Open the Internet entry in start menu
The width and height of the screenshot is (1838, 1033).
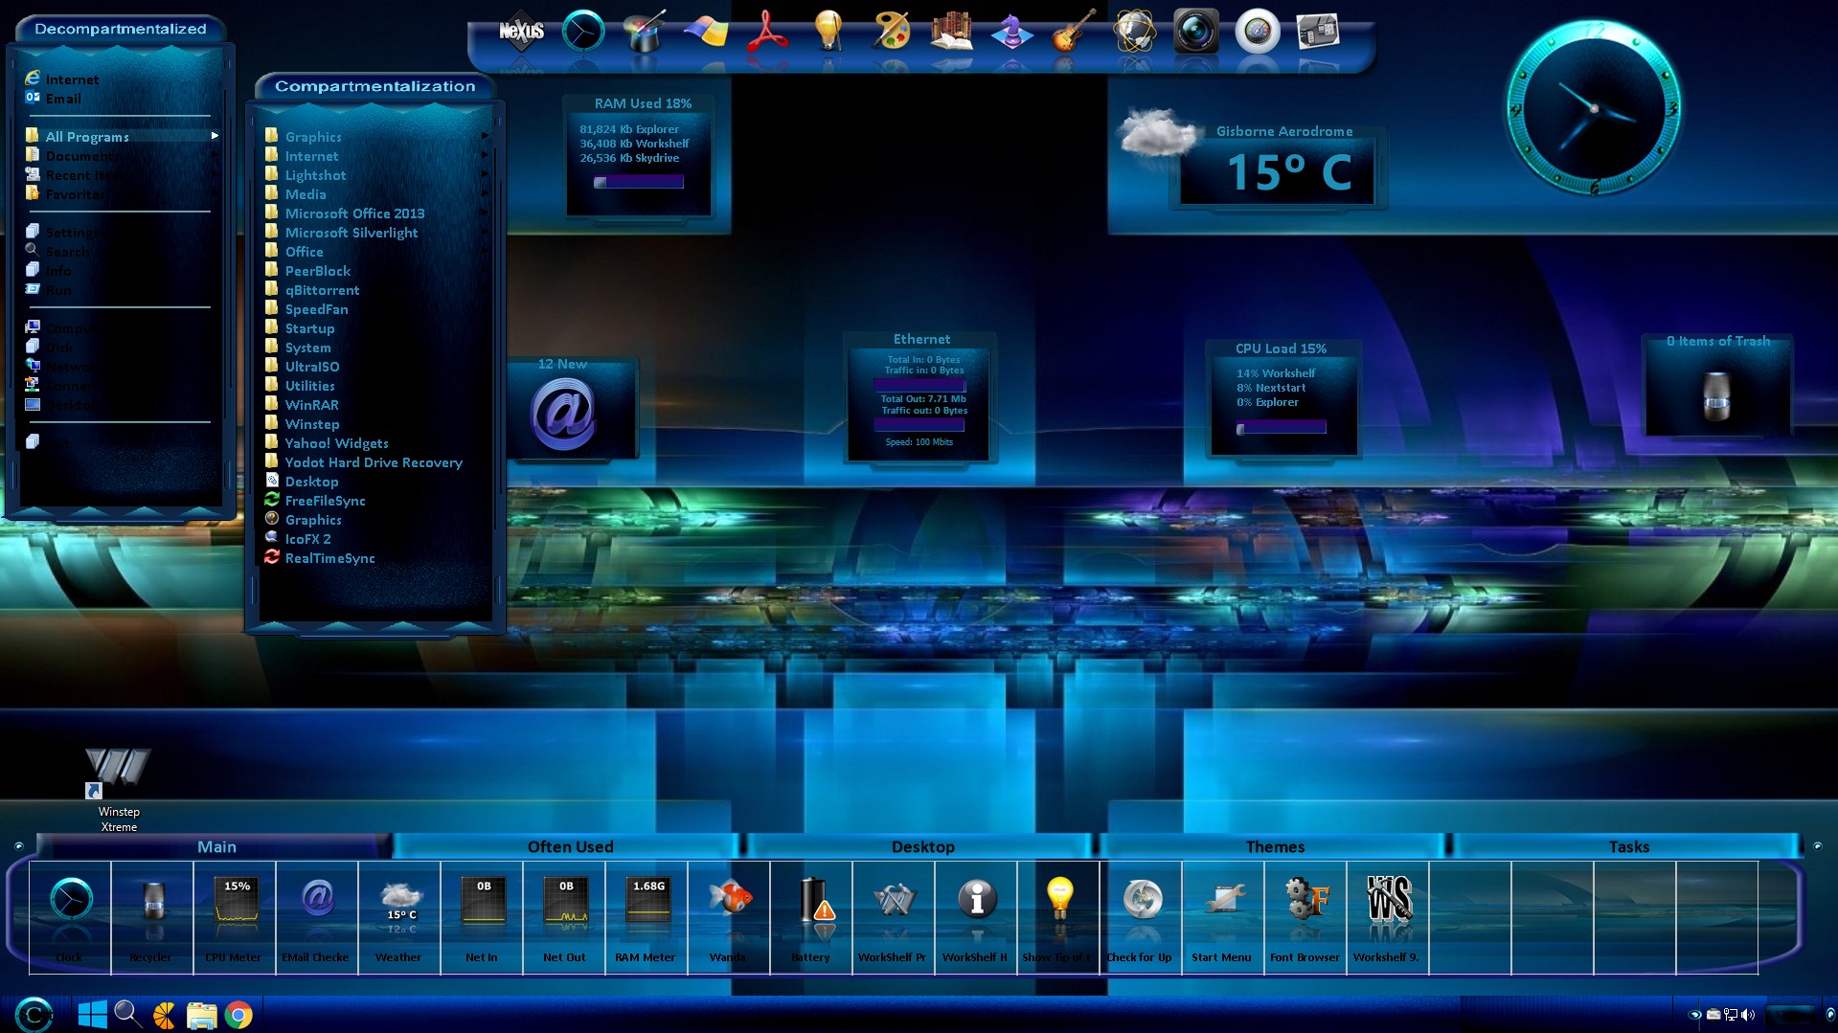click(72, 79)
